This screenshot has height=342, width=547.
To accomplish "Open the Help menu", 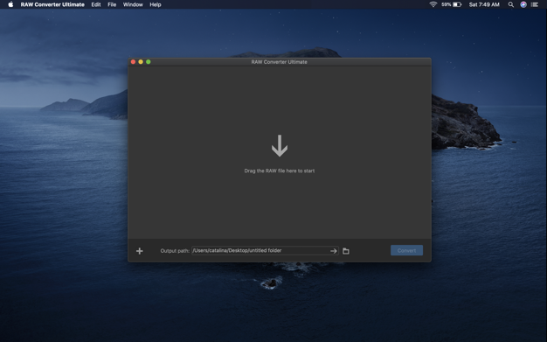I will [156, 4].
